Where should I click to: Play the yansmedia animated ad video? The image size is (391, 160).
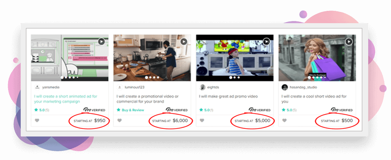(101, 42)
